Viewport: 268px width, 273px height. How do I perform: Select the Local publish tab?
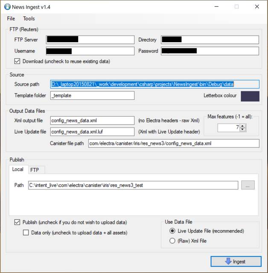point(17,170)
